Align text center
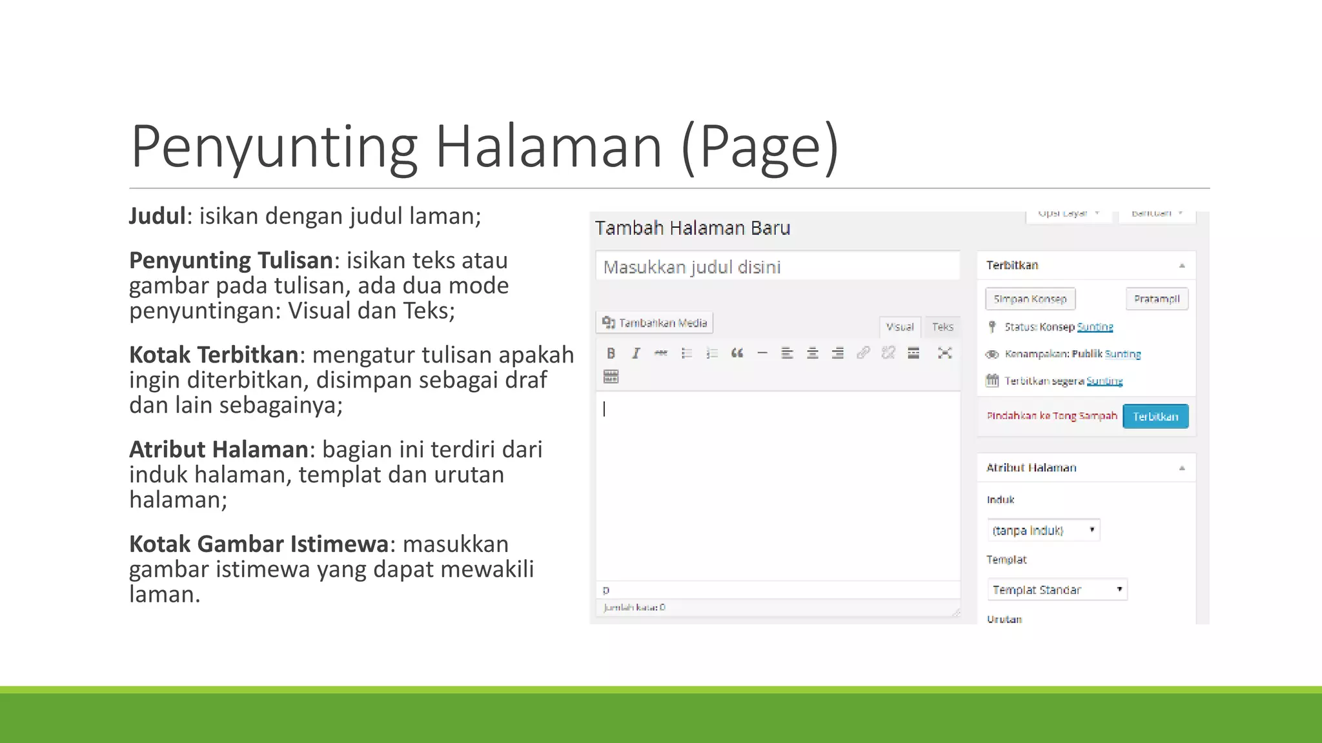The image size is (1322, 743). pos(813,353)
